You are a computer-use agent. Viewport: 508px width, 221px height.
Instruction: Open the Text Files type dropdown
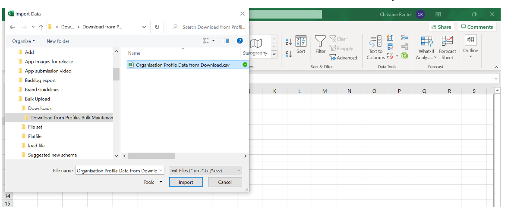pyautogui.click(x=205, y=171)
